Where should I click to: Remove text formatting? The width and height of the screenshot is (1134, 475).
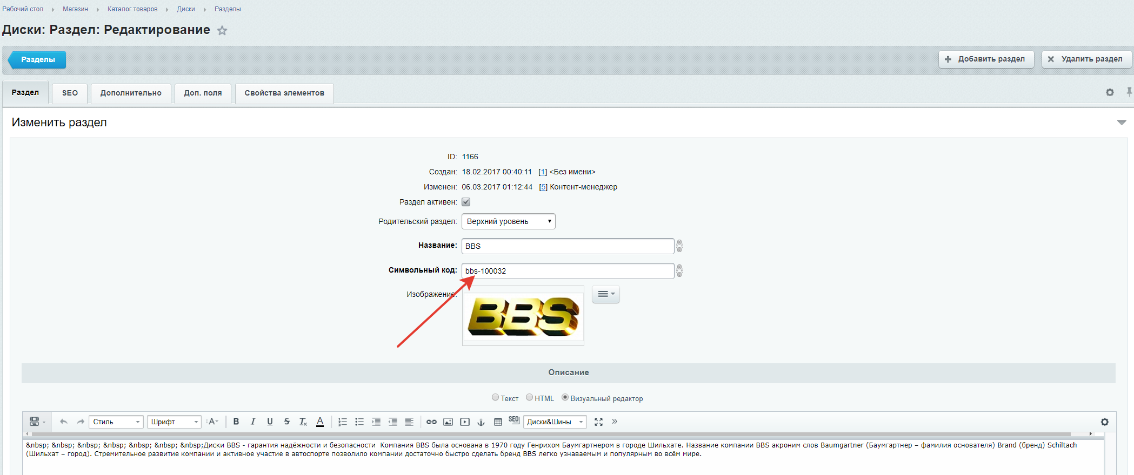303,422
